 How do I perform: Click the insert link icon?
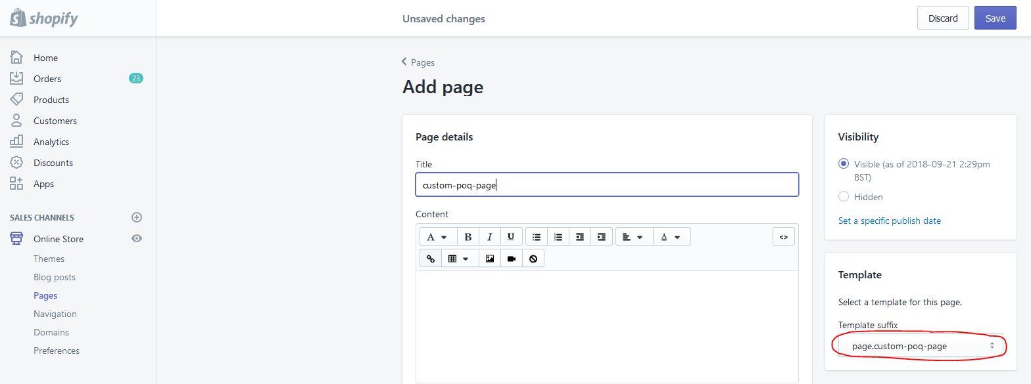click(431, 259)
